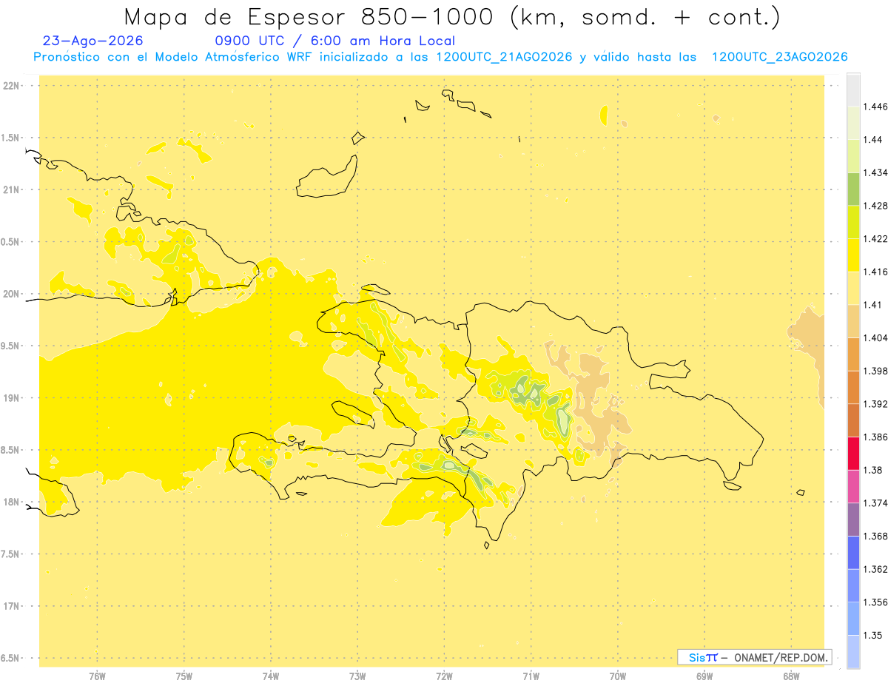Click the '20N' latitude axis label
888x686 pixels.
11,294
